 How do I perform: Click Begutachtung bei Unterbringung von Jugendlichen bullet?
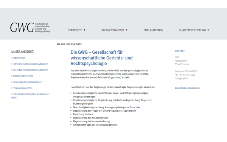point(104,111)
